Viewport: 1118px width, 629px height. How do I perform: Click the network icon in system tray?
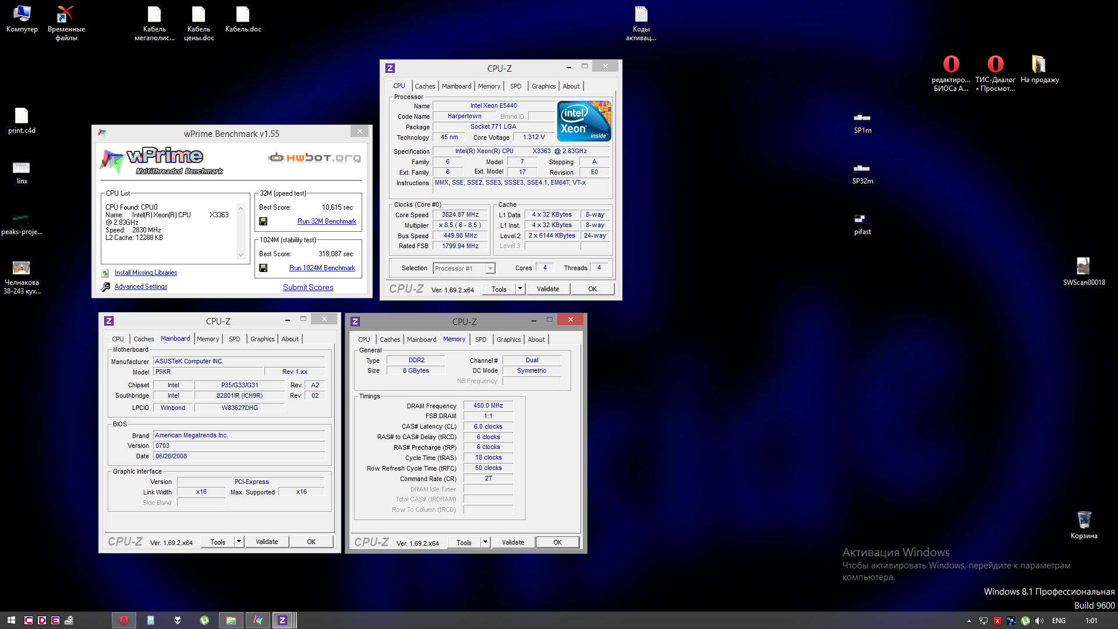click(983, 621)
